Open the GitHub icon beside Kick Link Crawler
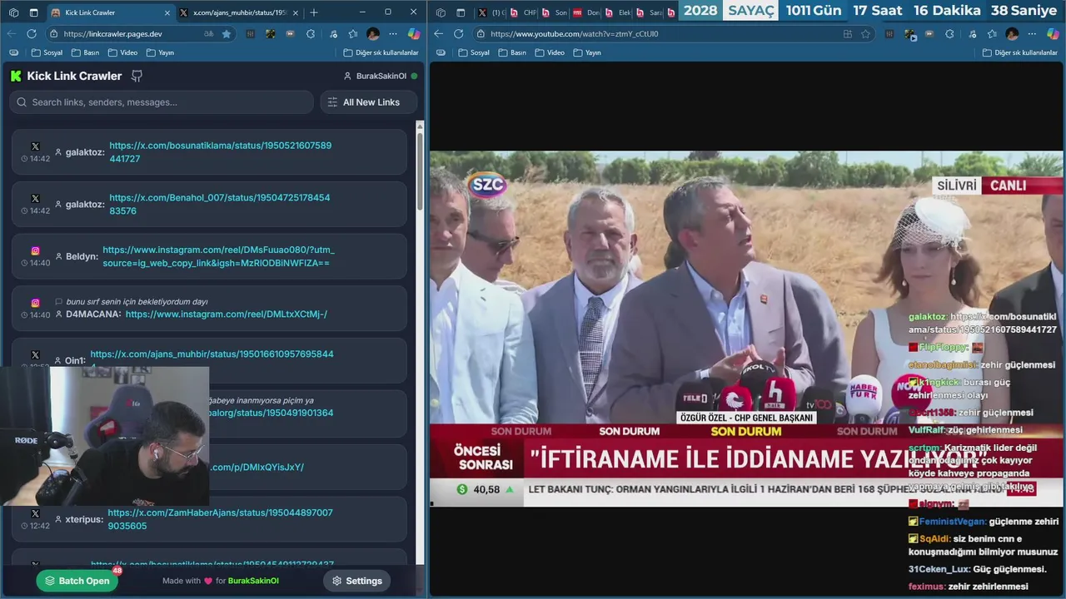The image size is (1066, 599). coord(137,76)
